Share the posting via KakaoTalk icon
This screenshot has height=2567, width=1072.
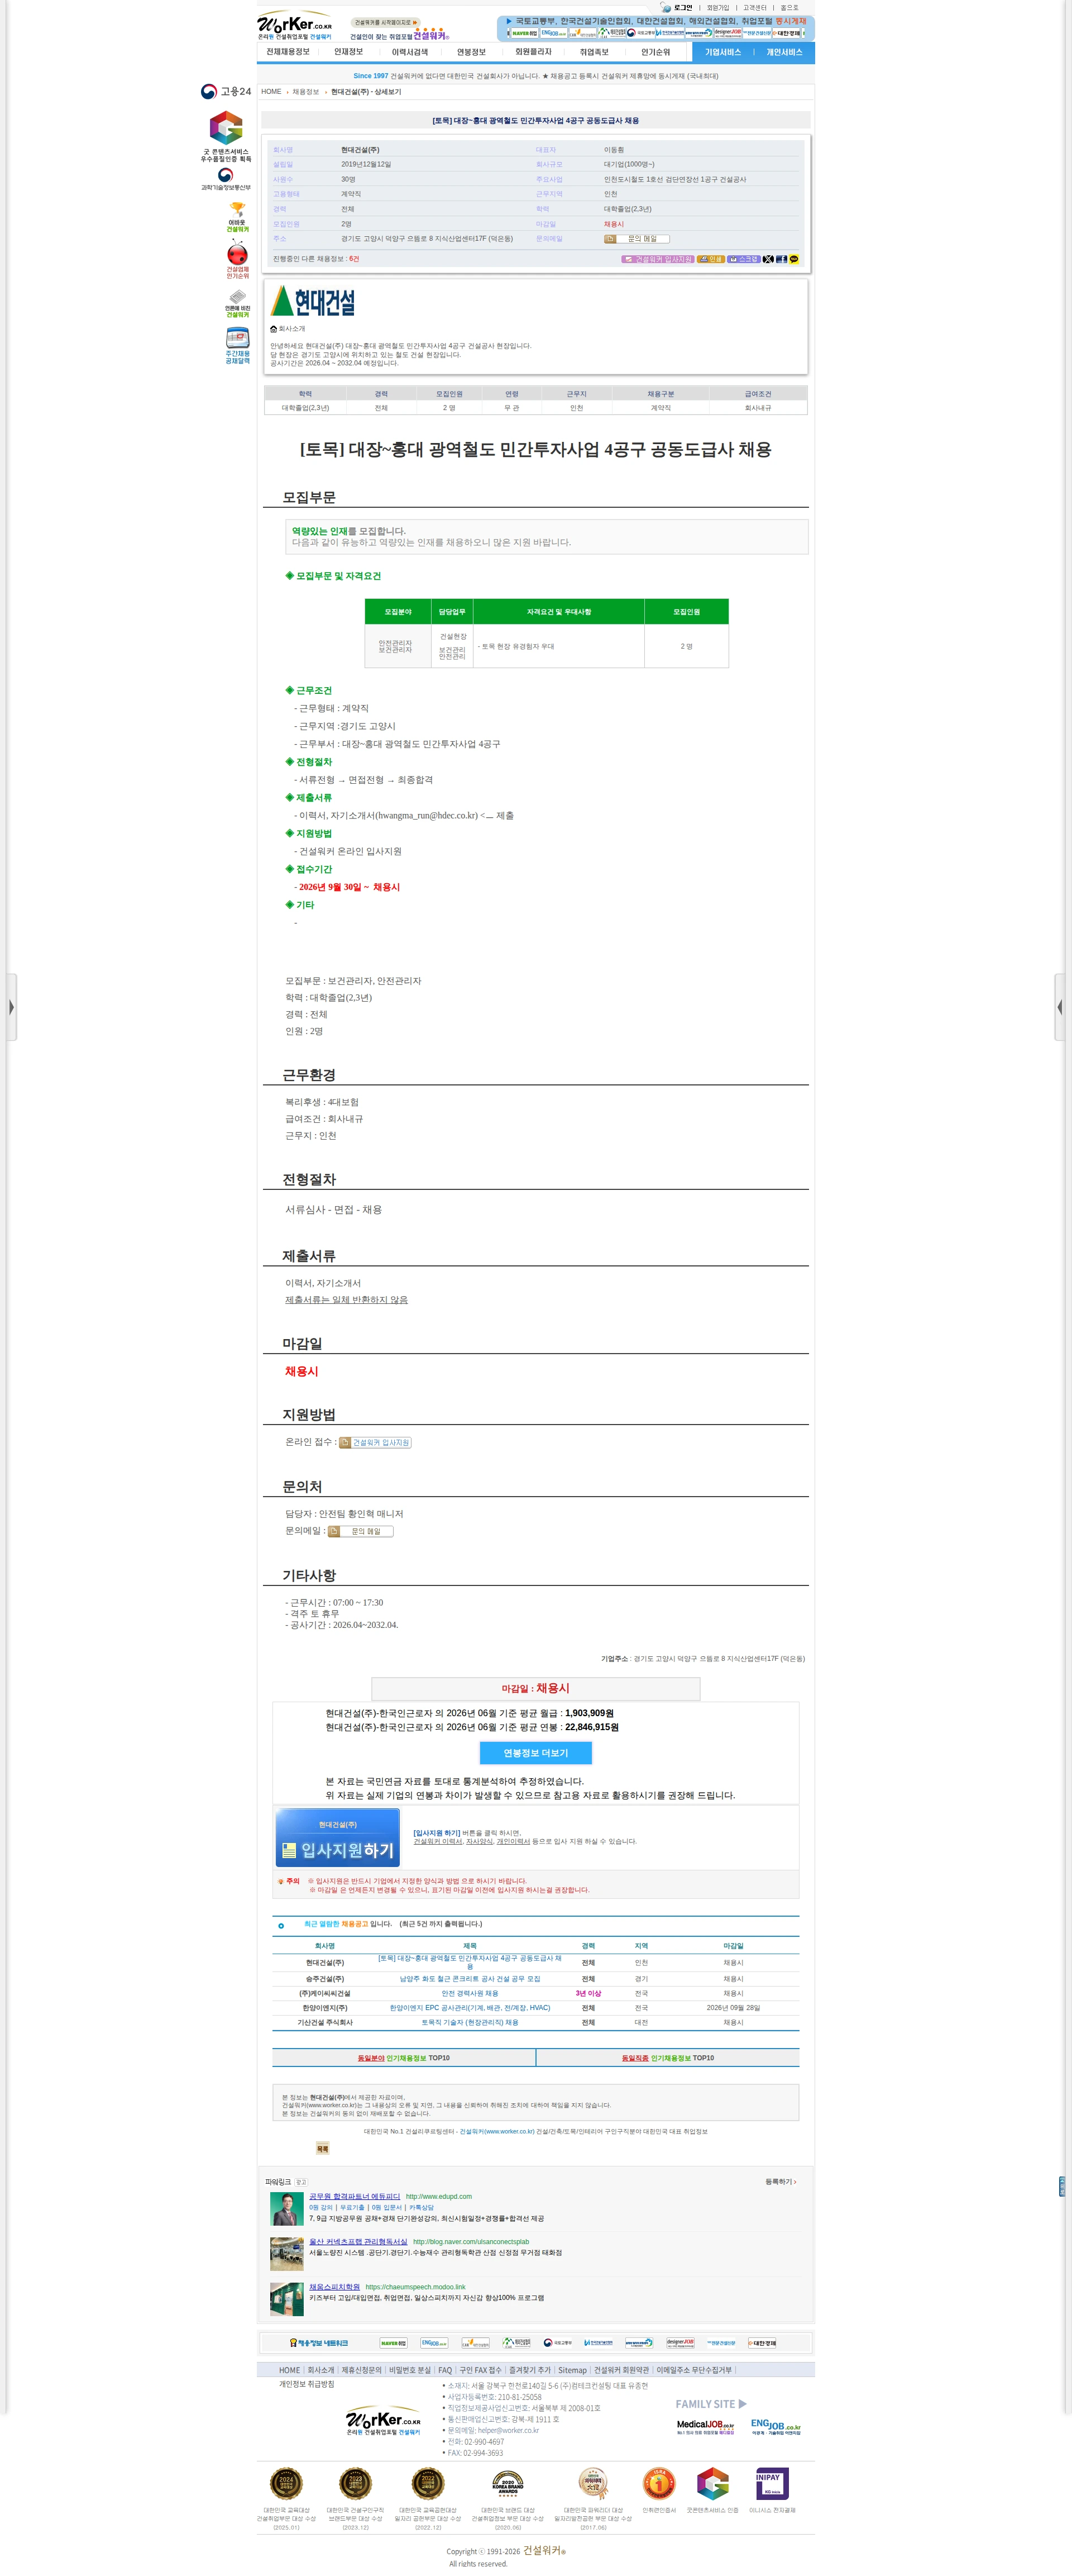pyautogui.click(x=794, y=259)
